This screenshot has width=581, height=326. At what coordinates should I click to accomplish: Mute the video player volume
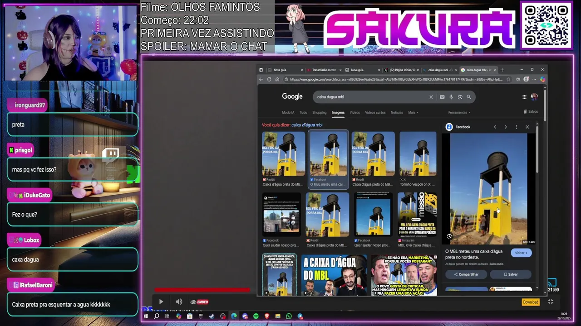click(179, 302)
